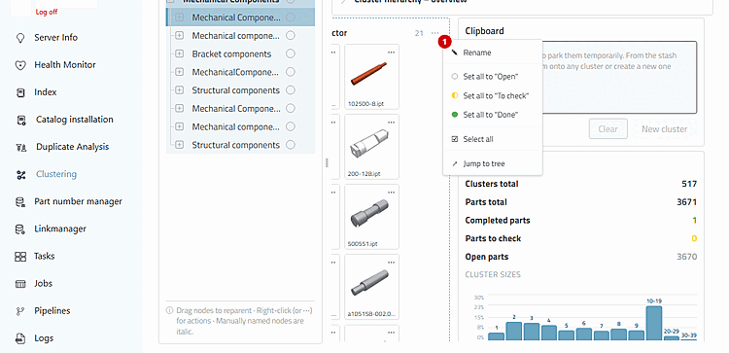Click the Health Monitor heart icon
729x353 pixels.
click(20, 65)
